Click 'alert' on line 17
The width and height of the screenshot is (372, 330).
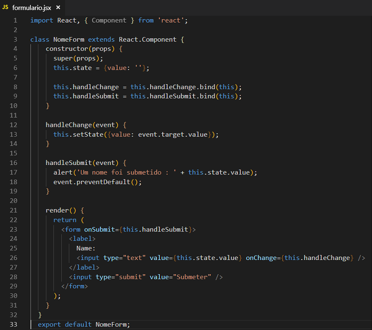tap(63, 172)
